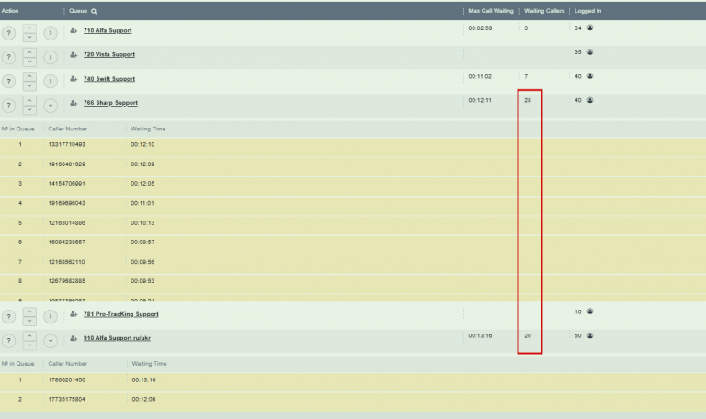Move 720 Vista Support queue up
Viewport: 706px width, 419px height.
(x=29, y=52)
